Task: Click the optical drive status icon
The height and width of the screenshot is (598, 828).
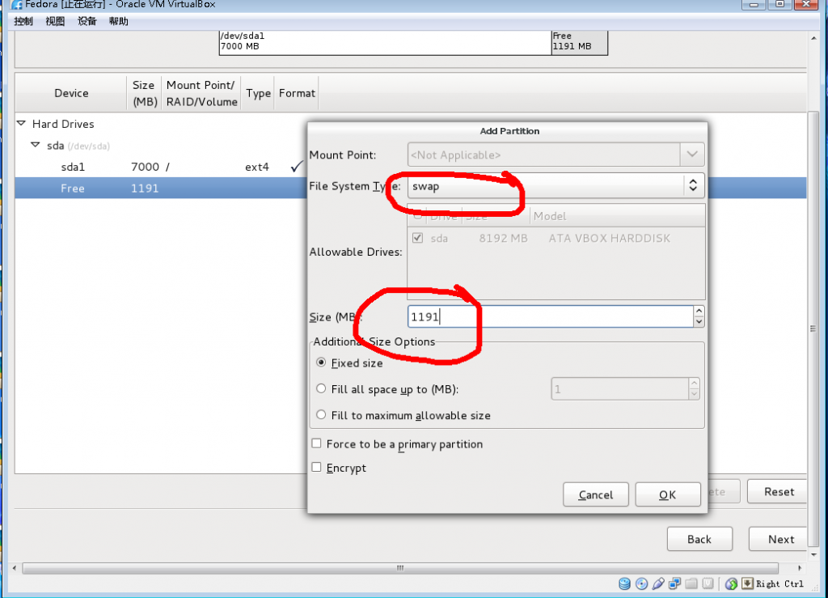Action: coord(640,583)
